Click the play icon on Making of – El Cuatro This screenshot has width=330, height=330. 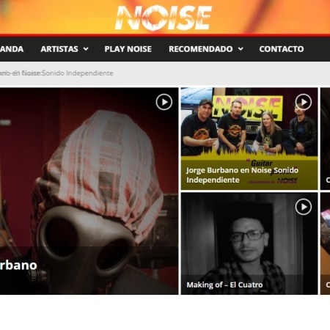pyautogui.click(x=304, y=207)
